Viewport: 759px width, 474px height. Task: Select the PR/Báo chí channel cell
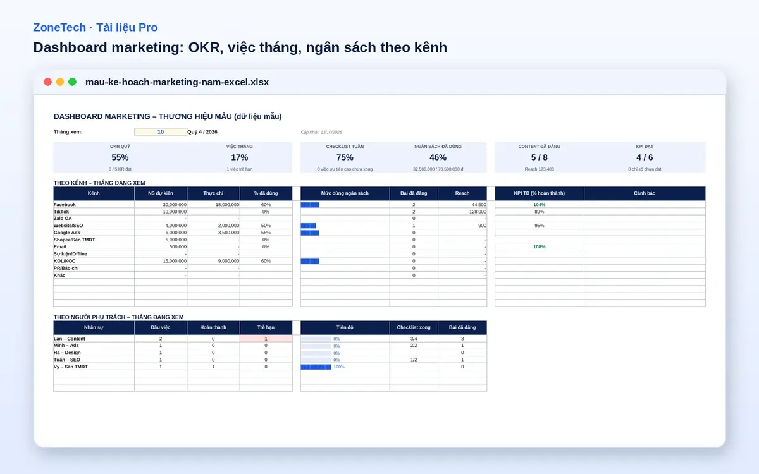[x=94, y=268]
